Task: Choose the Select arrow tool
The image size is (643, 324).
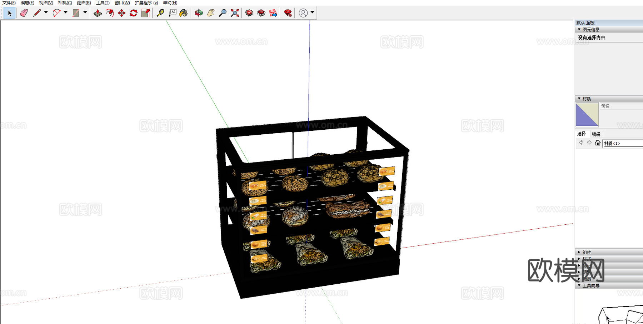Action: pos(10,13)
